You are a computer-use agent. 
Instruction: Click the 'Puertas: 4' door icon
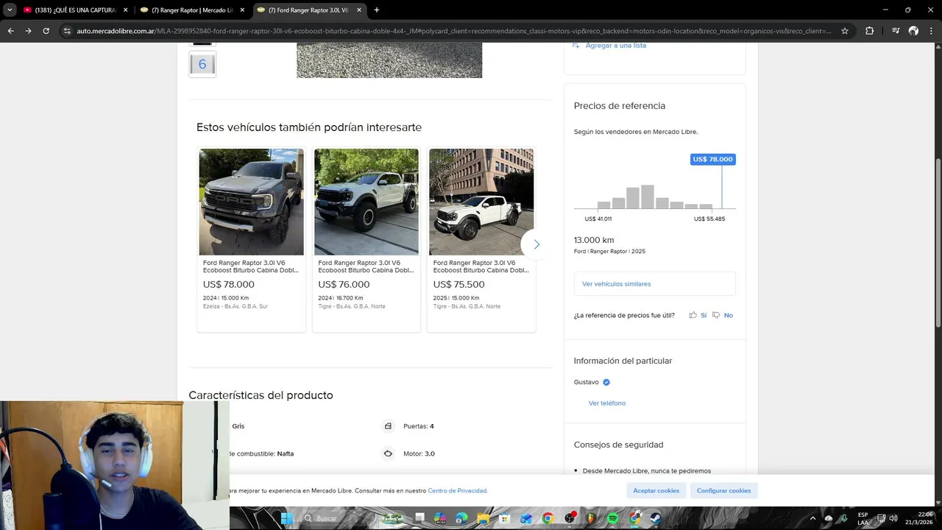(388, 426)
